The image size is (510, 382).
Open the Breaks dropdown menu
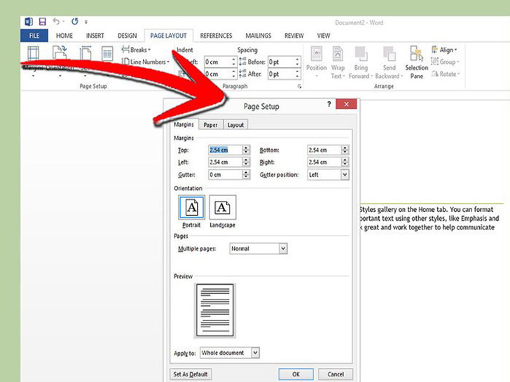point(137,50)
